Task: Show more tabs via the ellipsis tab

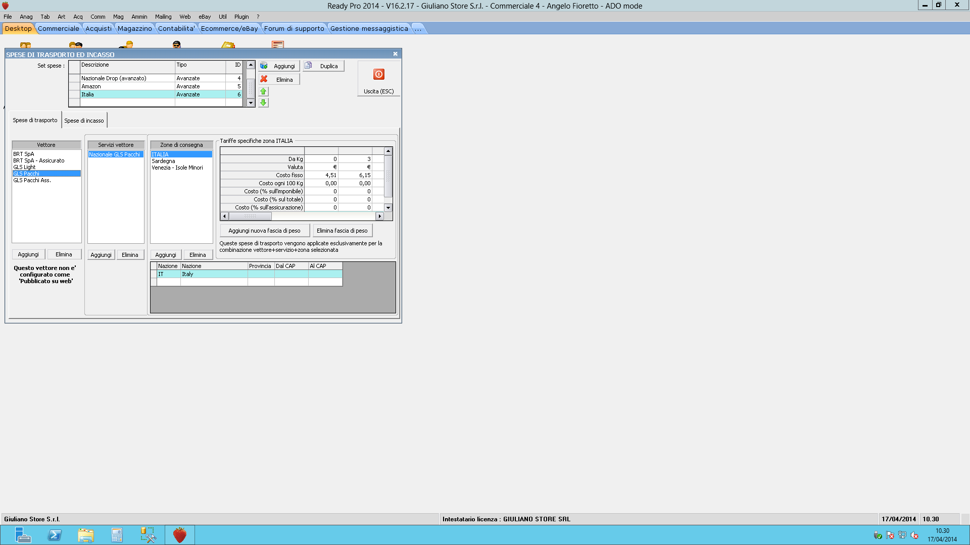Action: coord(418,29)
